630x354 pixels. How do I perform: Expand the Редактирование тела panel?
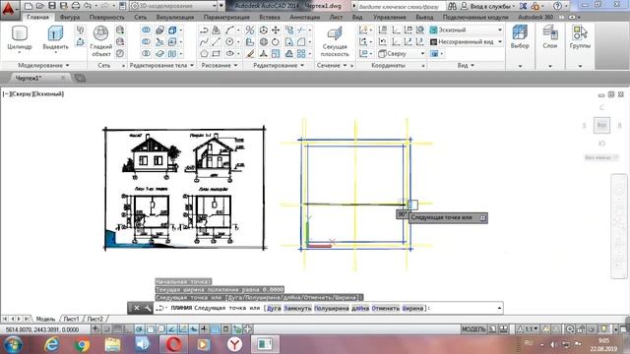161,66
